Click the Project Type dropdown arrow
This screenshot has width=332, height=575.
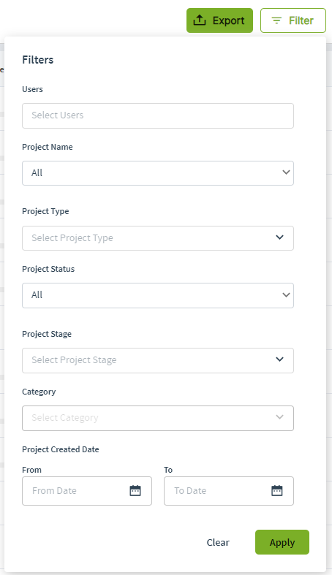[x=279, y=237]
